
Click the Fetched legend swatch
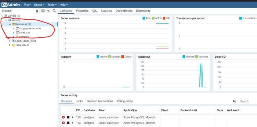point(184,57)
